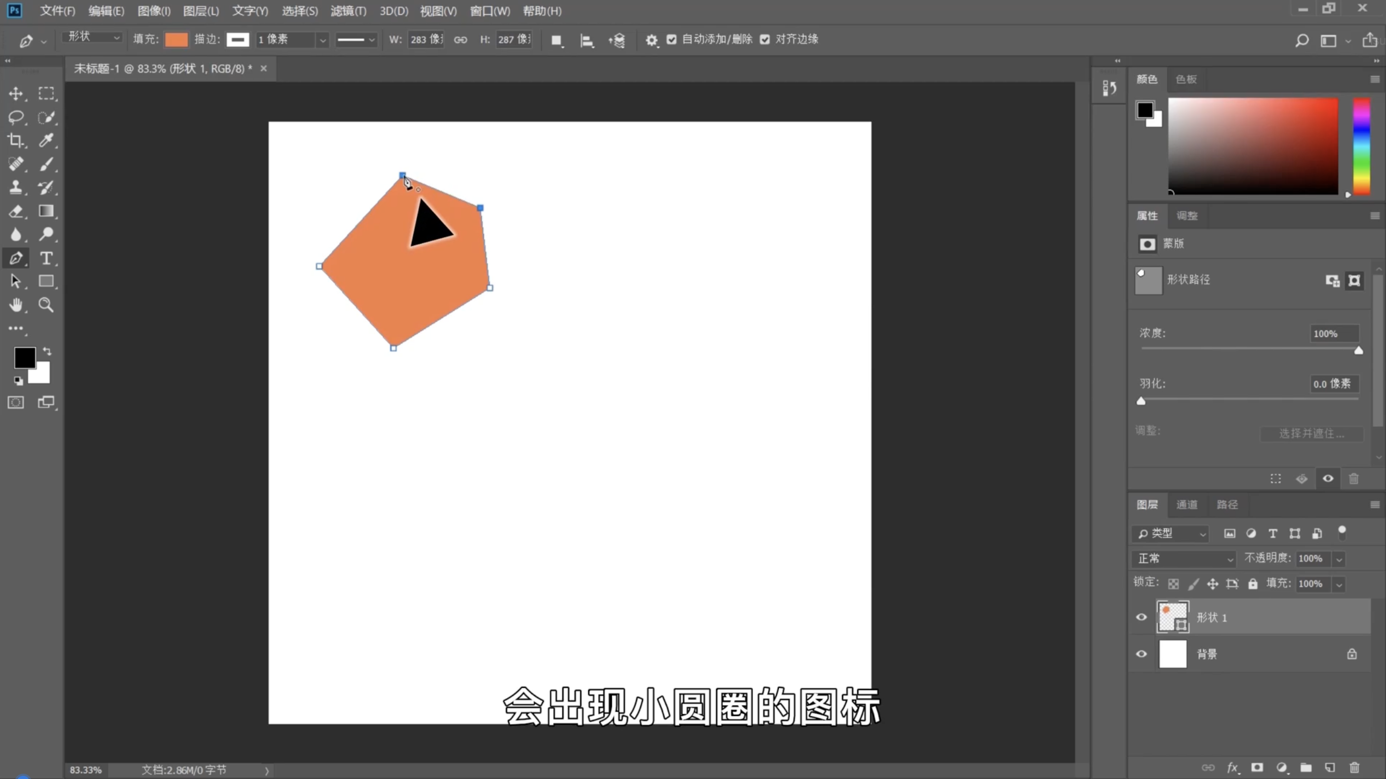Open the 形状 tool mode dropdown
The height and width of the screenshot is (779, 1386).
tap(93, 37)
